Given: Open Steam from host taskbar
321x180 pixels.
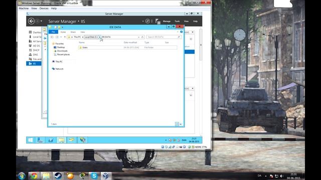Looking at the screenshot, I should coord(58,175).
